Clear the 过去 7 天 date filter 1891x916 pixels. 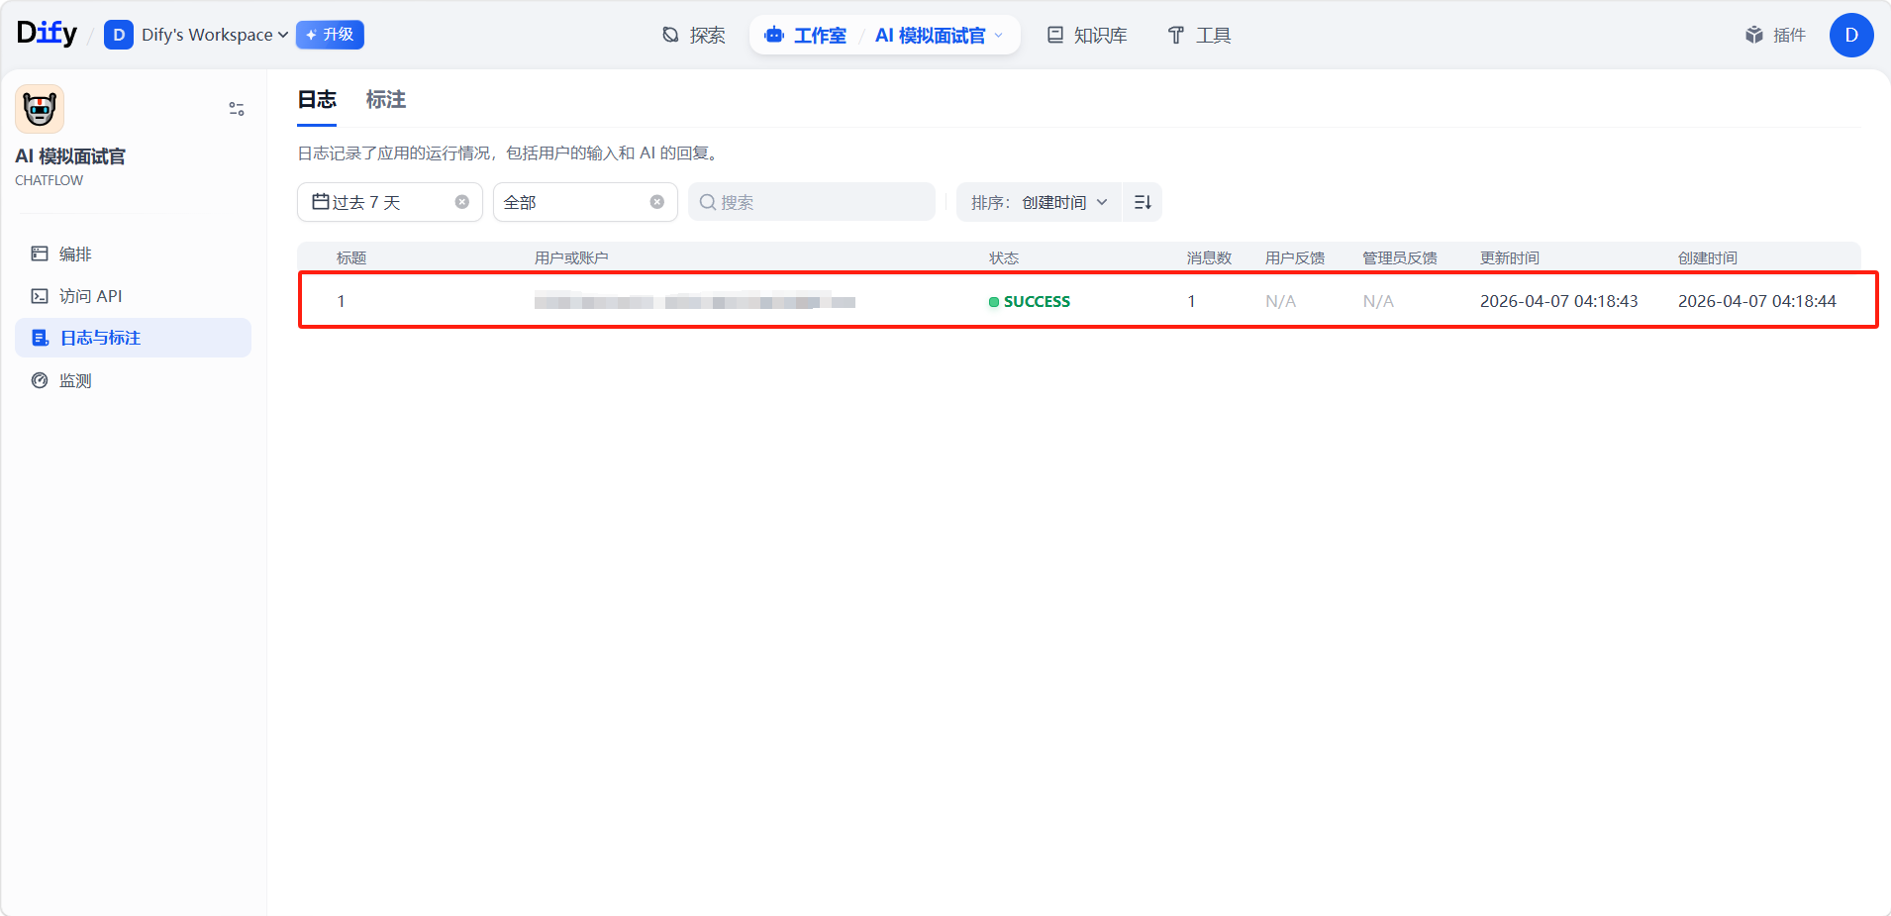[462, 202]
